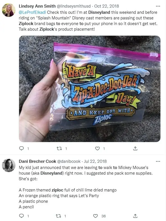Image resolution: width=166 pixels, height=221 pixels.
Task: Like Dani Brecher Cook's tweet
Action: (95, 216)
